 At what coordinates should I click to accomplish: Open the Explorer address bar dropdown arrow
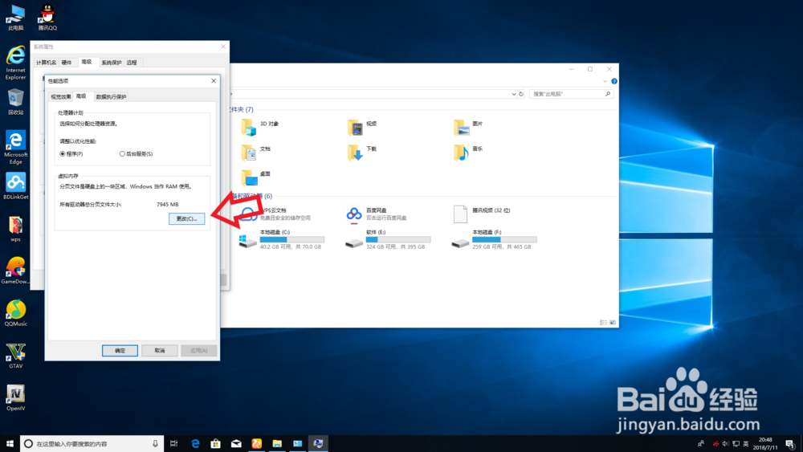tap(514, 94)
